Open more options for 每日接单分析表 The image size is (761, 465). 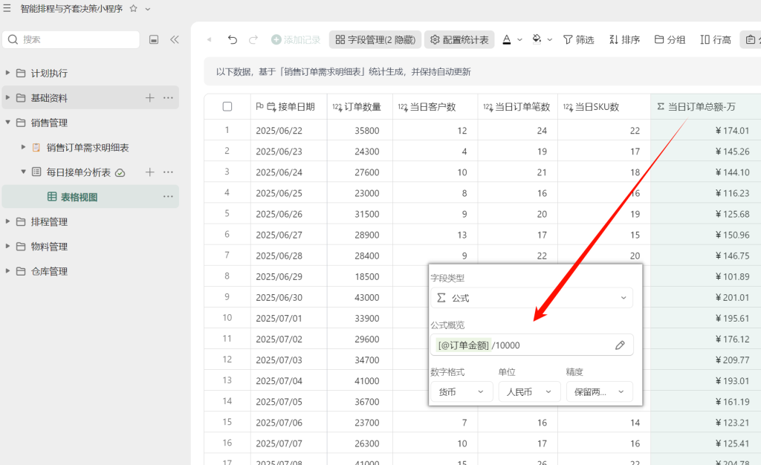tap(169, 172)
